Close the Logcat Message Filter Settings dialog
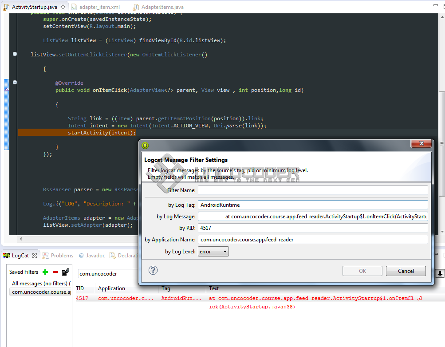The height and width of the screenshot is (347, 445). pos(421,144)
